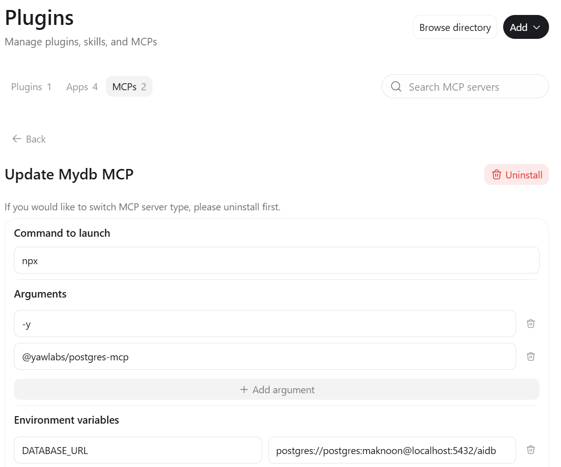Delete the DATABASE_URL environment variable trash icon
Viewport: 561px width, 467px height.
coord(531,450)
